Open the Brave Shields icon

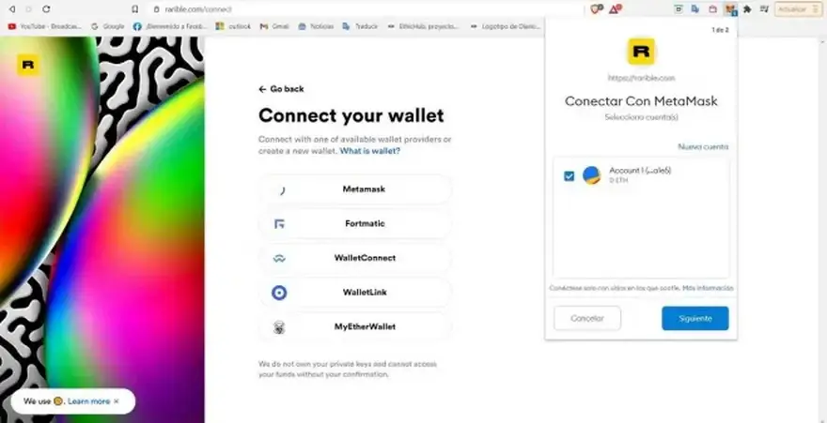tap(596, 9)
